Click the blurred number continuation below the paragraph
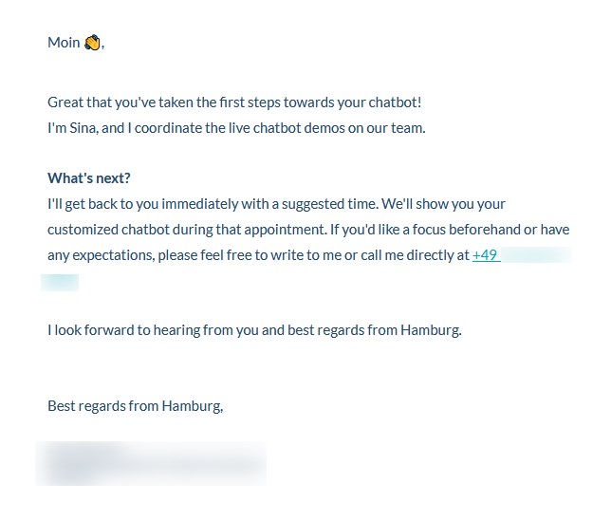The width and height of the screenshot is (611, 521). (60, 282)
